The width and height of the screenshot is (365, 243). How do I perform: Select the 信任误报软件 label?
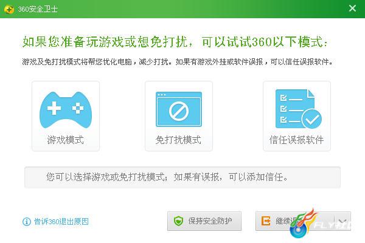297,140
